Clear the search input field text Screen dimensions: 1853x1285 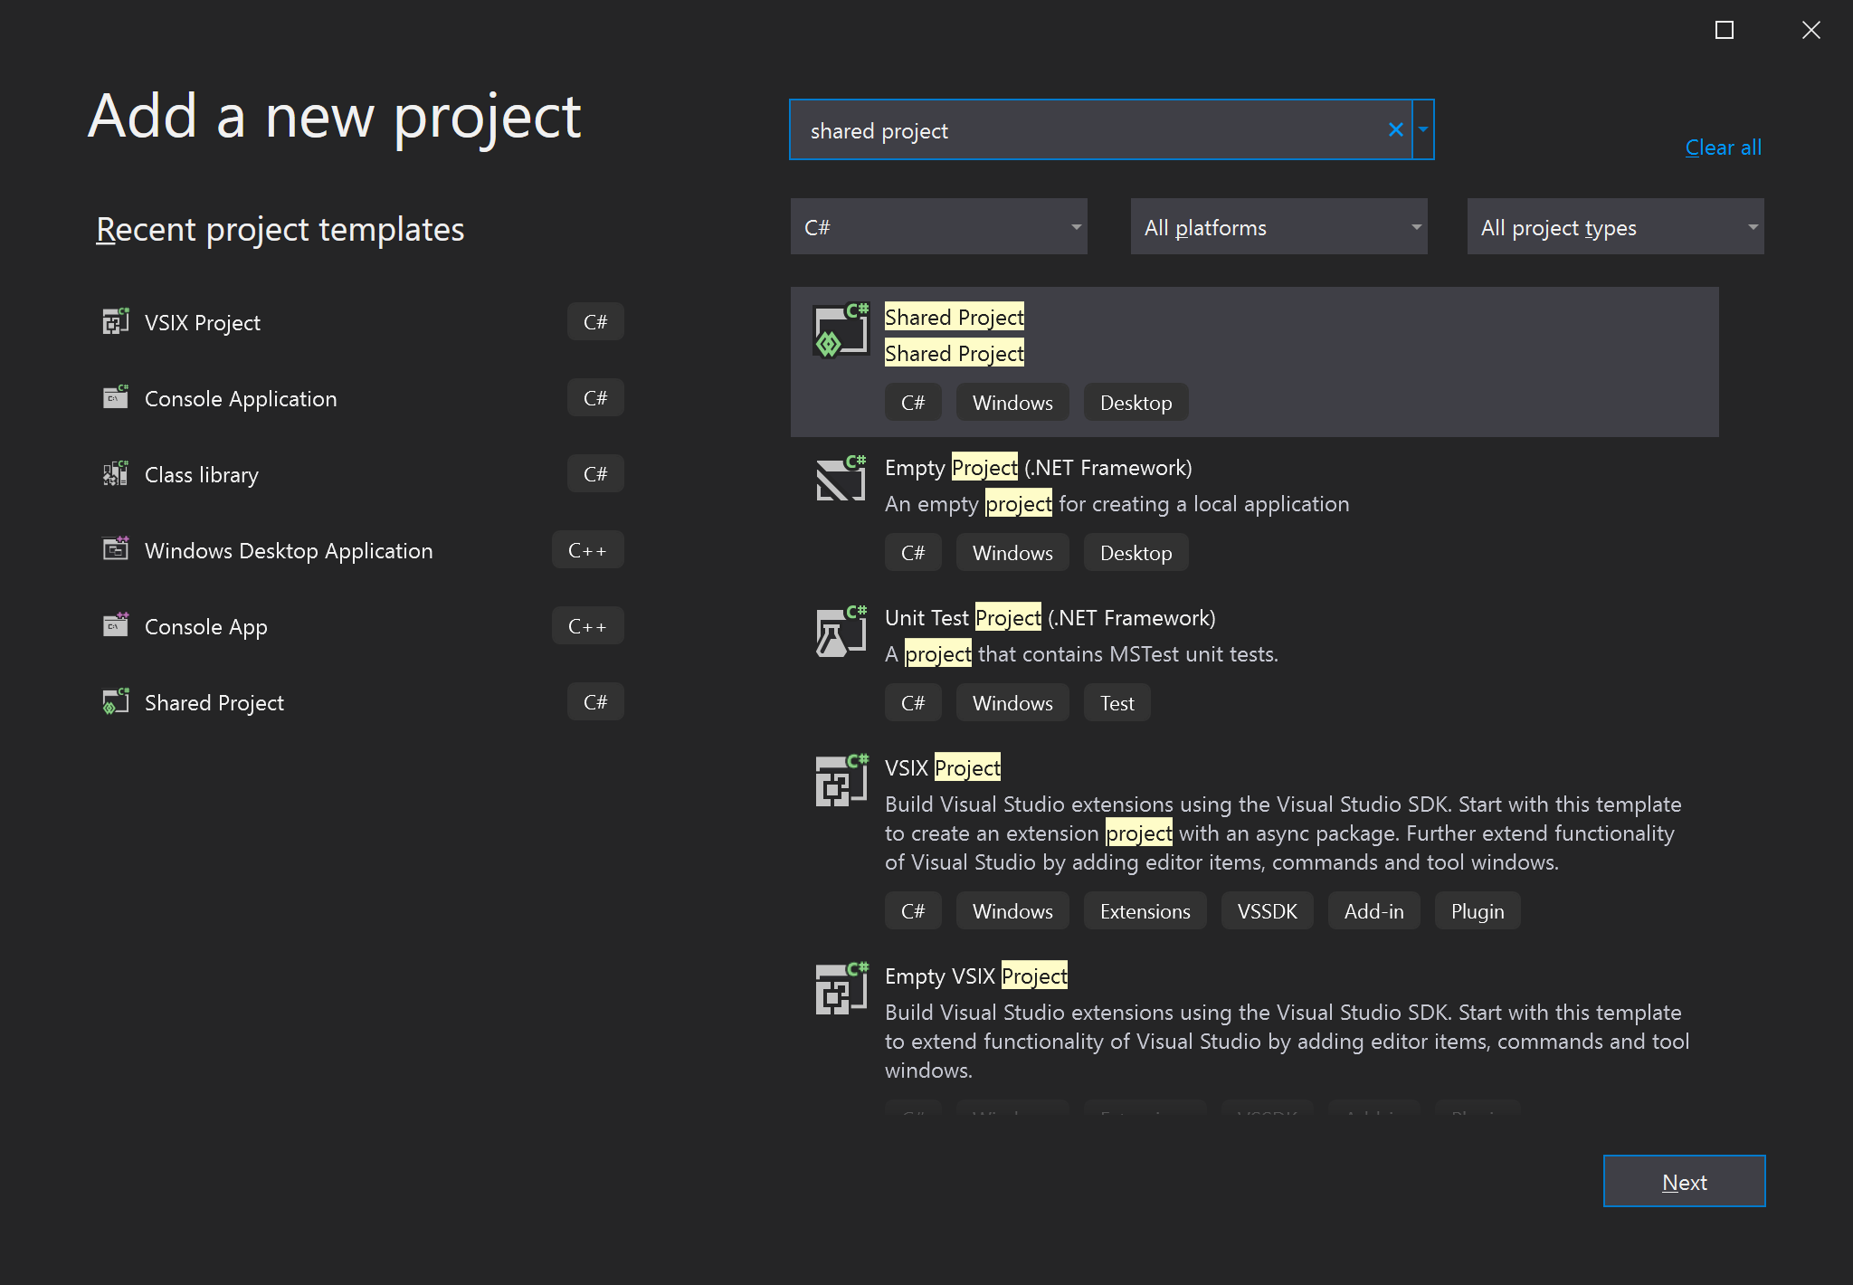tap(1395, 129)
